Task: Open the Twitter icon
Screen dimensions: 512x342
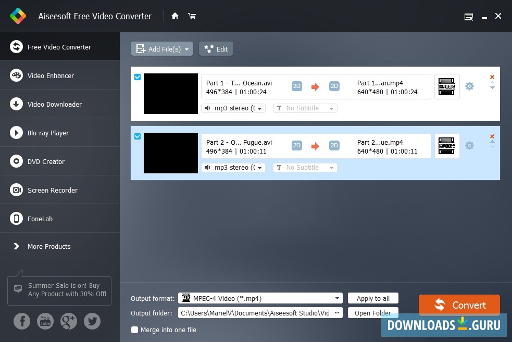Action: [92, 321]
